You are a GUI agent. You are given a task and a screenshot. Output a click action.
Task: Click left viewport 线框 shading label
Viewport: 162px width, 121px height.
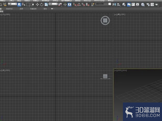pyautogui.click(x=8, y=70)
